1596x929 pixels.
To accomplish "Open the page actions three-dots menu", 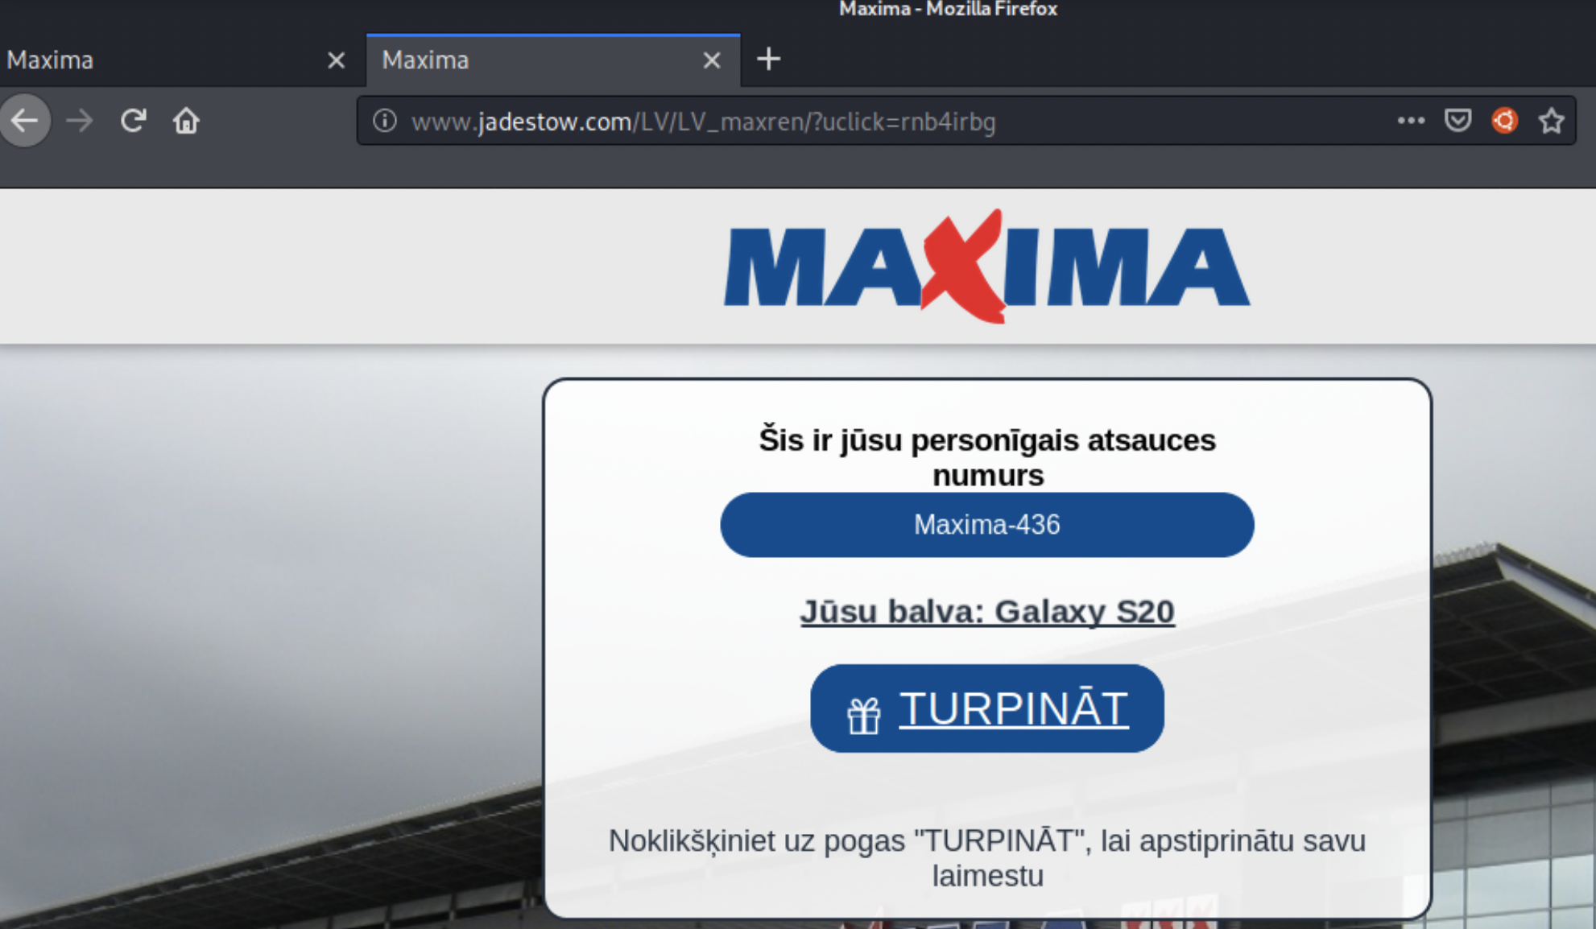I will tap(1411, 121).
